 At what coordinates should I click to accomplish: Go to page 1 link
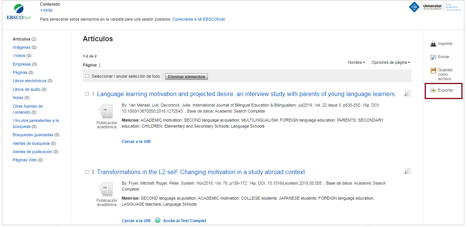click(100, 65)
